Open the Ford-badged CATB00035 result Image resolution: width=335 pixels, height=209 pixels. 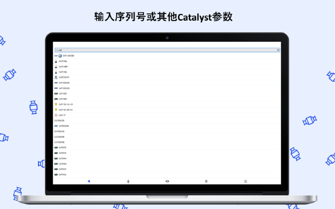[167, 126]
